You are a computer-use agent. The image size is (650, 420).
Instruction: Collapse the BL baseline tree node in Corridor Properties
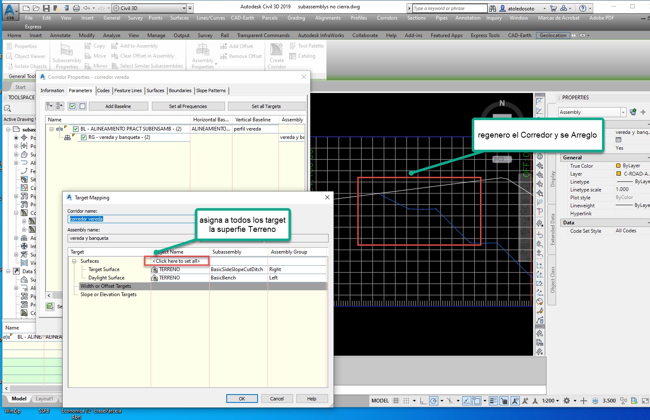52,129
